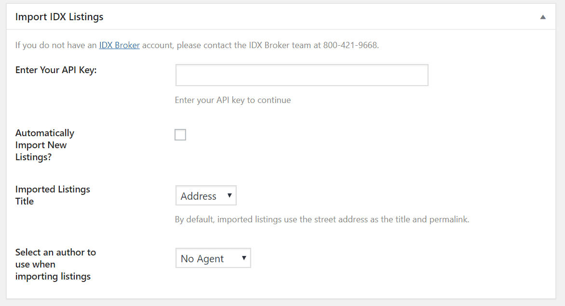Open the IDX Broker hyperlink
The height and width of the screenshot is (306, 565).
click(x=119, y=45)
